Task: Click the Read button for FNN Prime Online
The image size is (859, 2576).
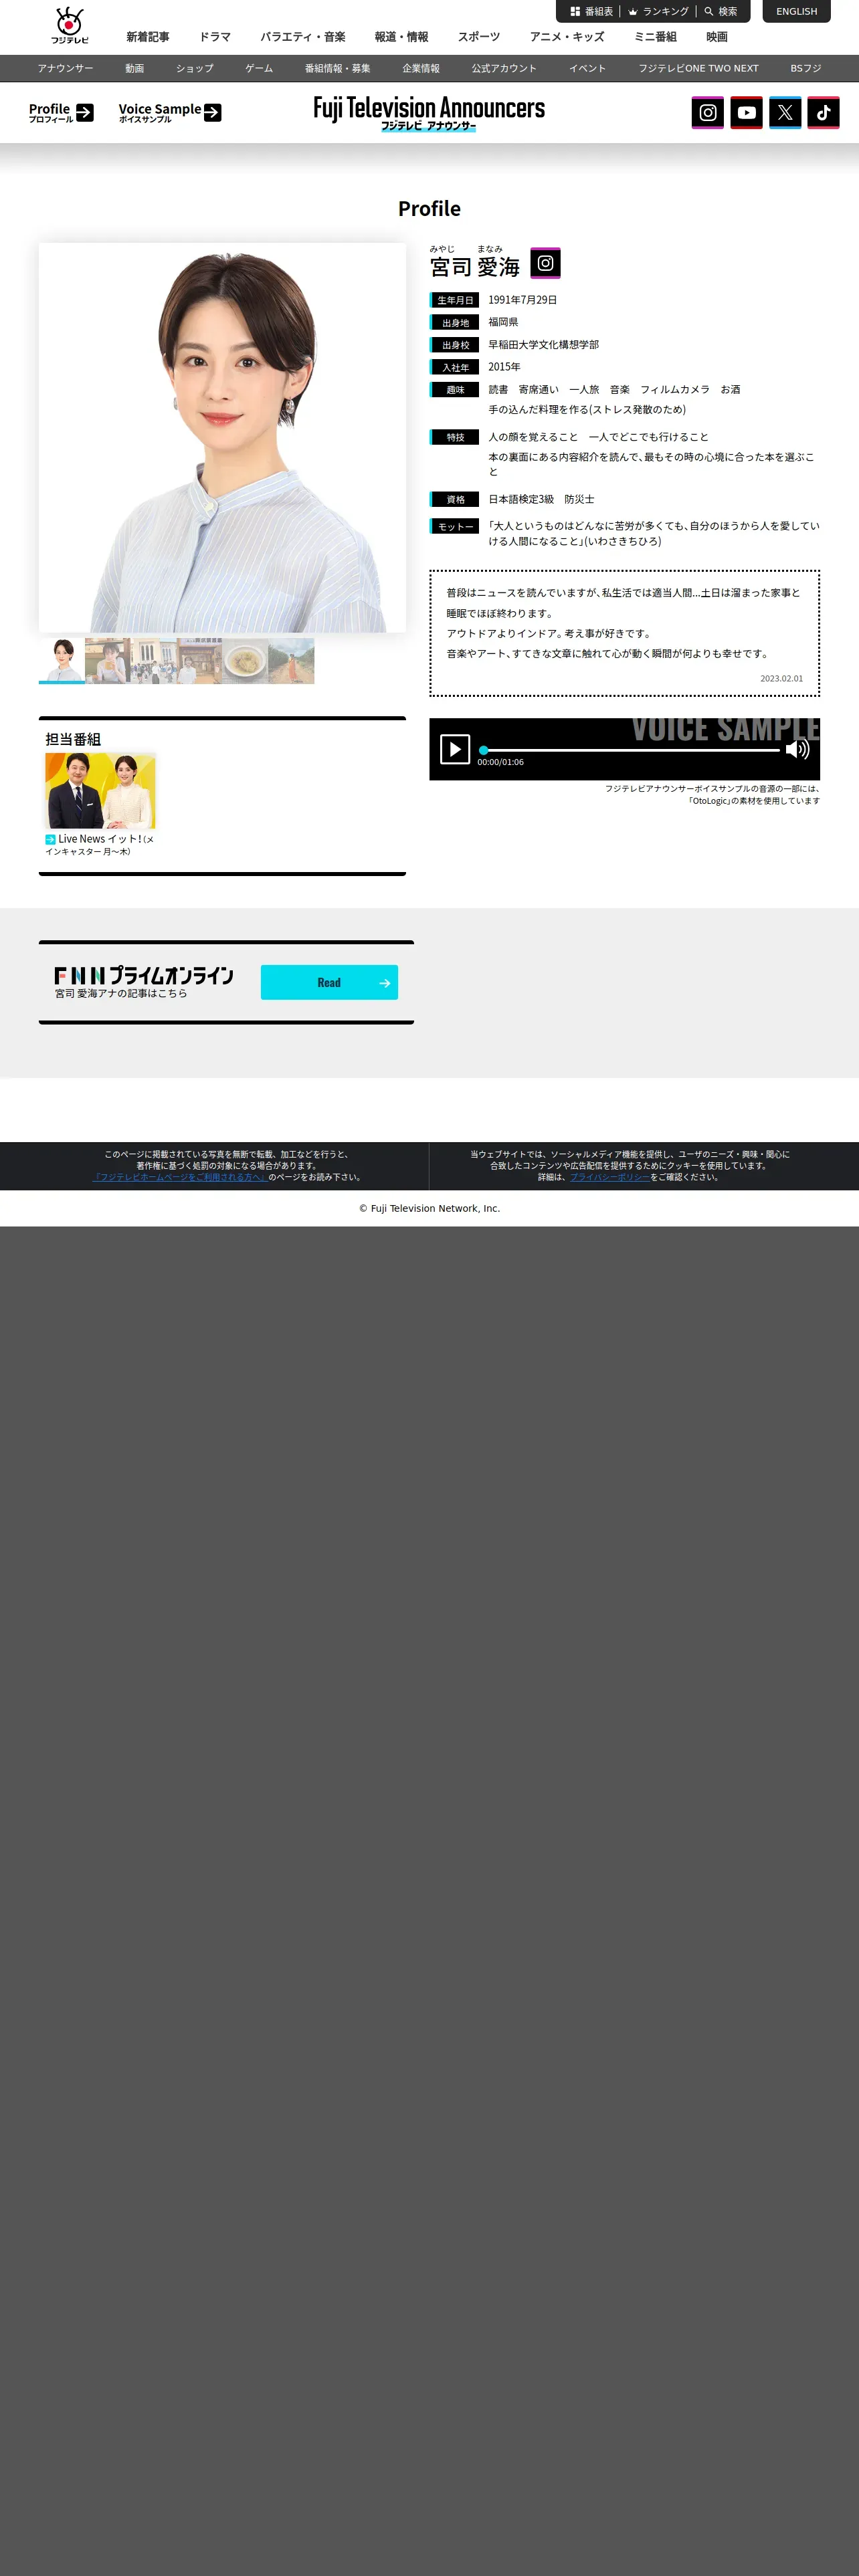Action: tap(329, 982)
